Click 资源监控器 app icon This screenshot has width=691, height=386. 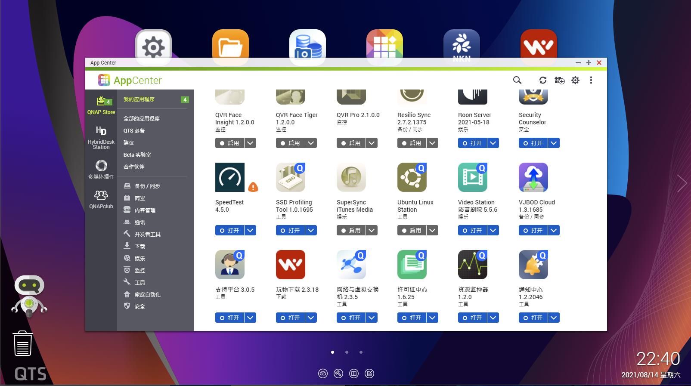[473, 265]
